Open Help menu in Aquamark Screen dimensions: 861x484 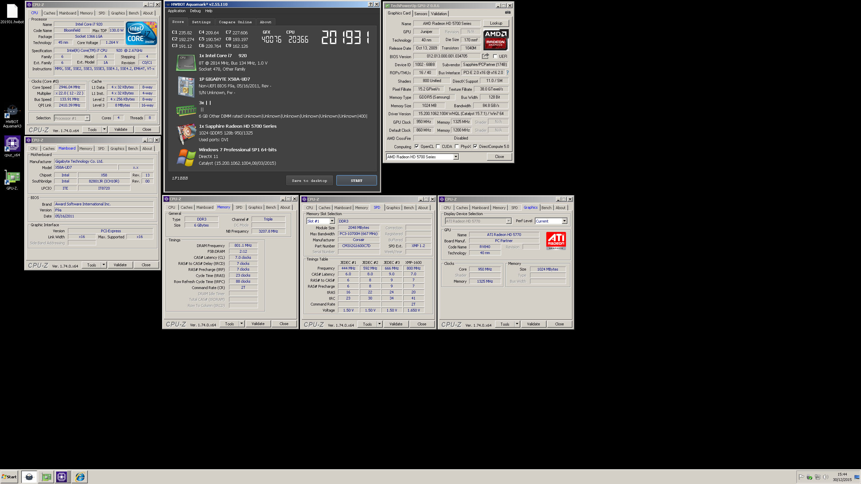click(x=209, y=11)
